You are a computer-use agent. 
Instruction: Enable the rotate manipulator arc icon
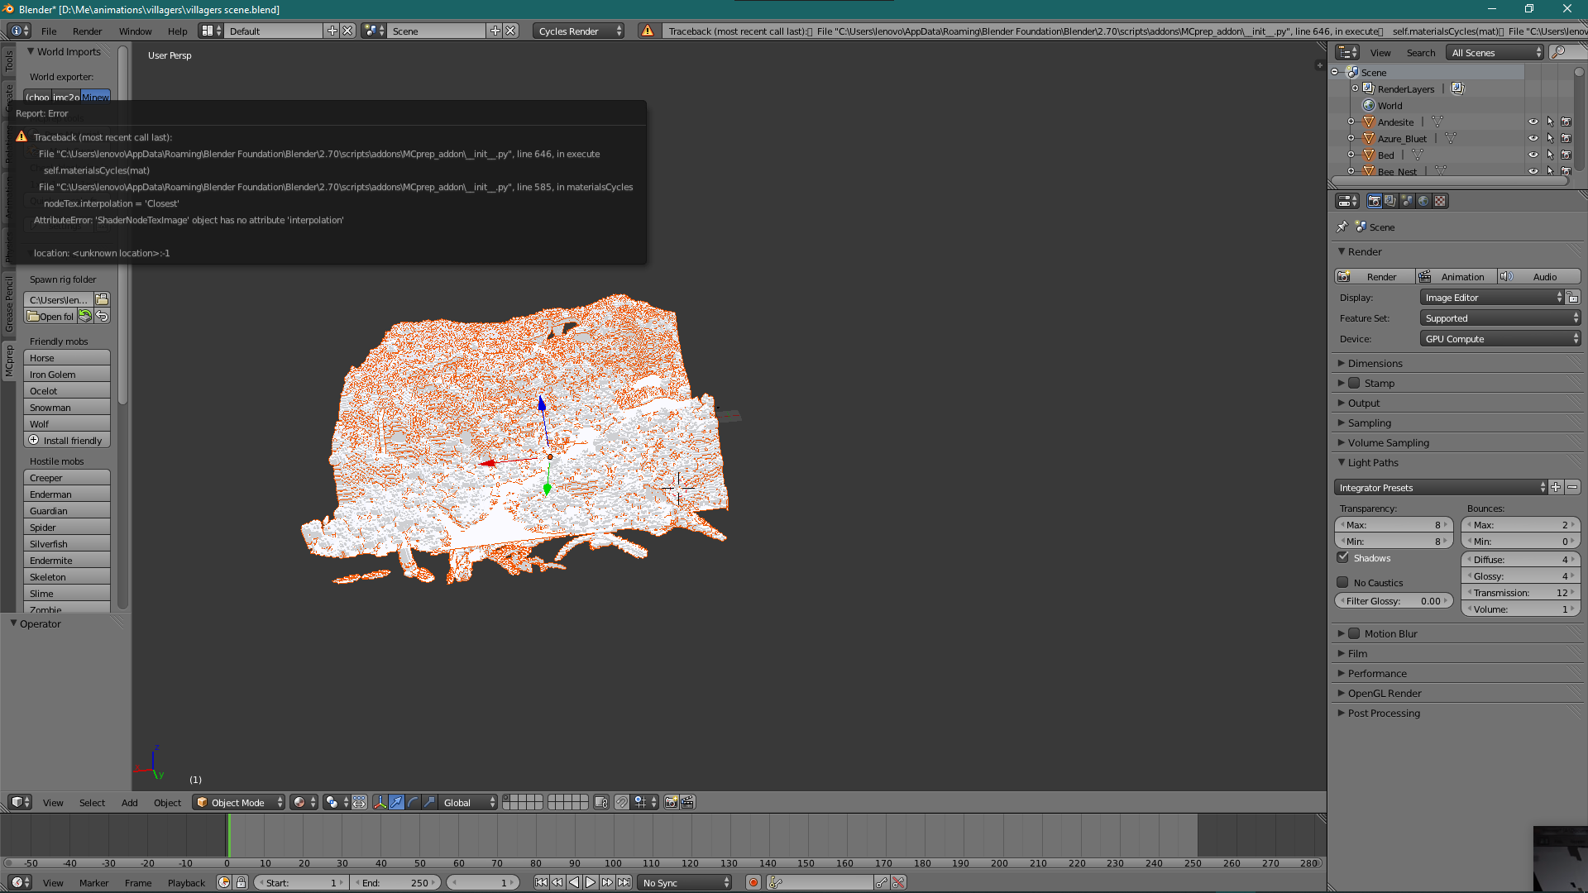point(413,802)
